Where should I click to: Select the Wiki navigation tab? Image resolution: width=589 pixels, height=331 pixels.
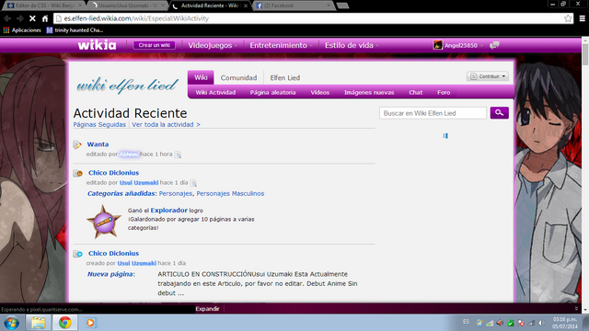201,77
